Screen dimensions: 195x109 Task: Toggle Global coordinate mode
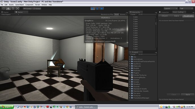(37, 9)
